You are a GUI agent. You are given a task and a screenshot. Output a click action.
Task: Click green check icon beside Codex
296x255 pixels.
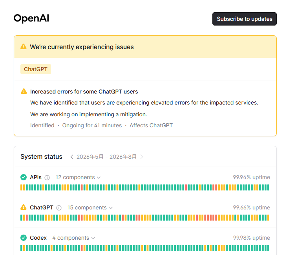pos(24,238)
